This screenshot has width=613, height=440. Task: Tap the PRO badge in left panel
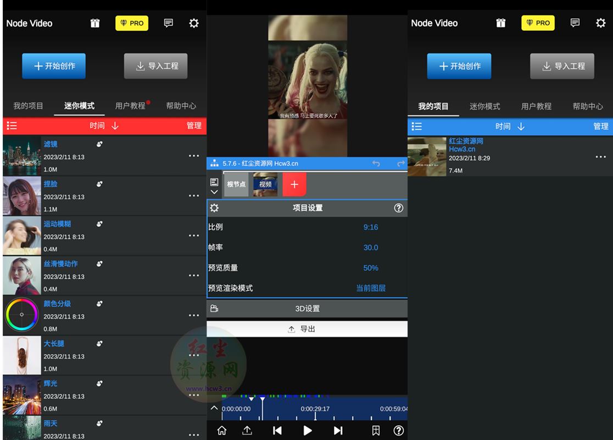tap(132, 23)
